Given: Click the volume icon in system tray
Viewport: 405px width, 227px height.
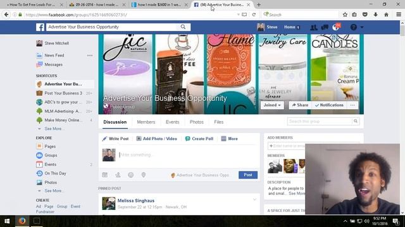Looking at the screenshot, I should pyautogui.click(x=367, y=221).
